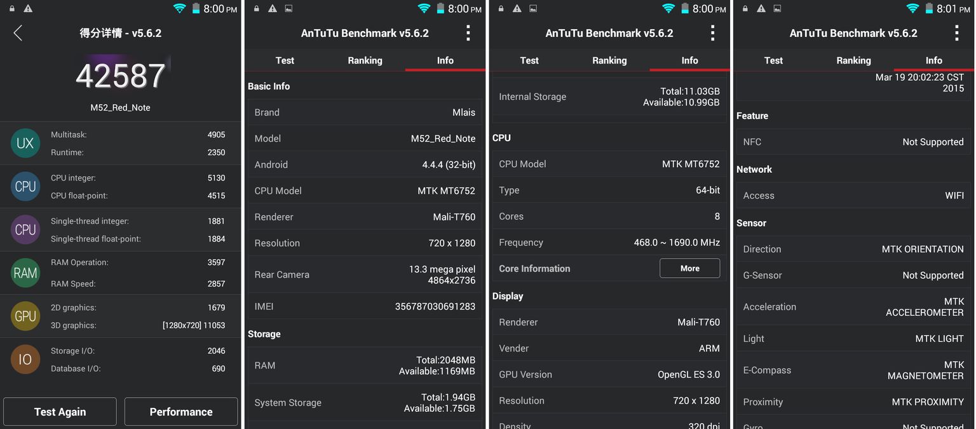Open the overflow menu on CPU info screen

click(x=713, y=33)
